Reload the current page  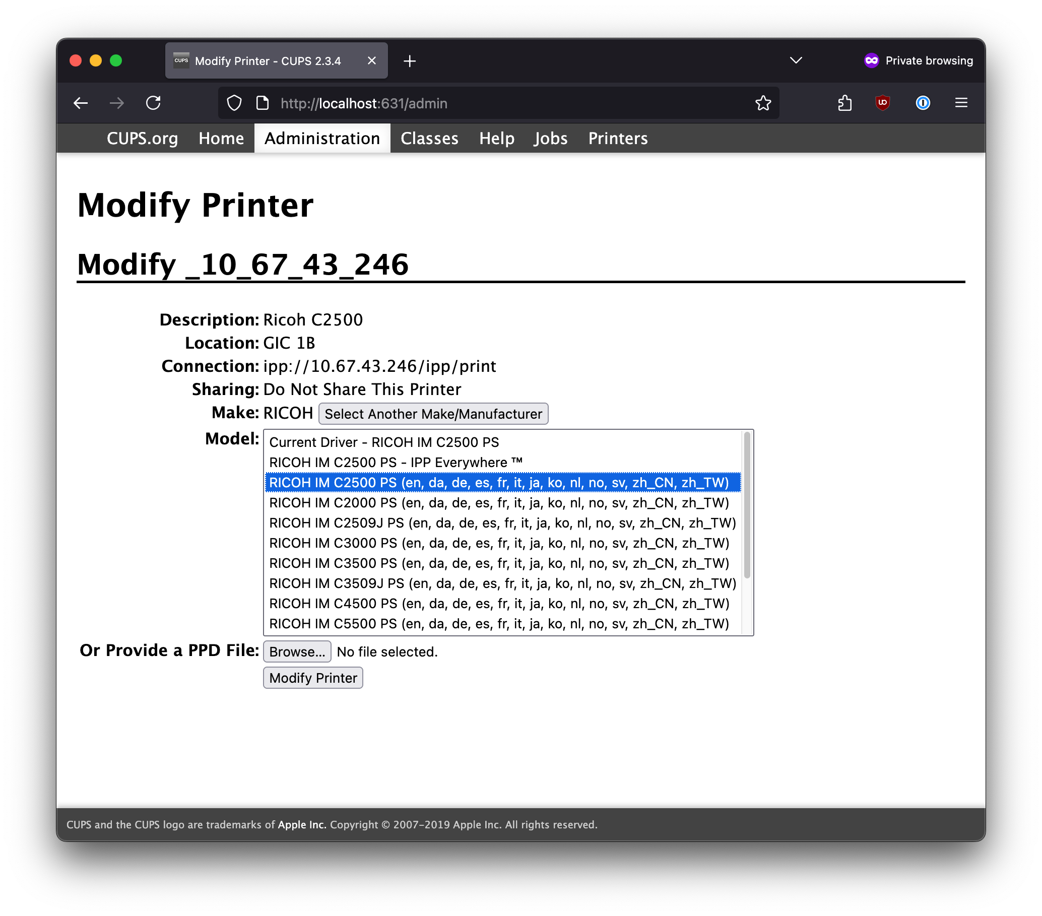pyautogui.click(x=153, y=103)
